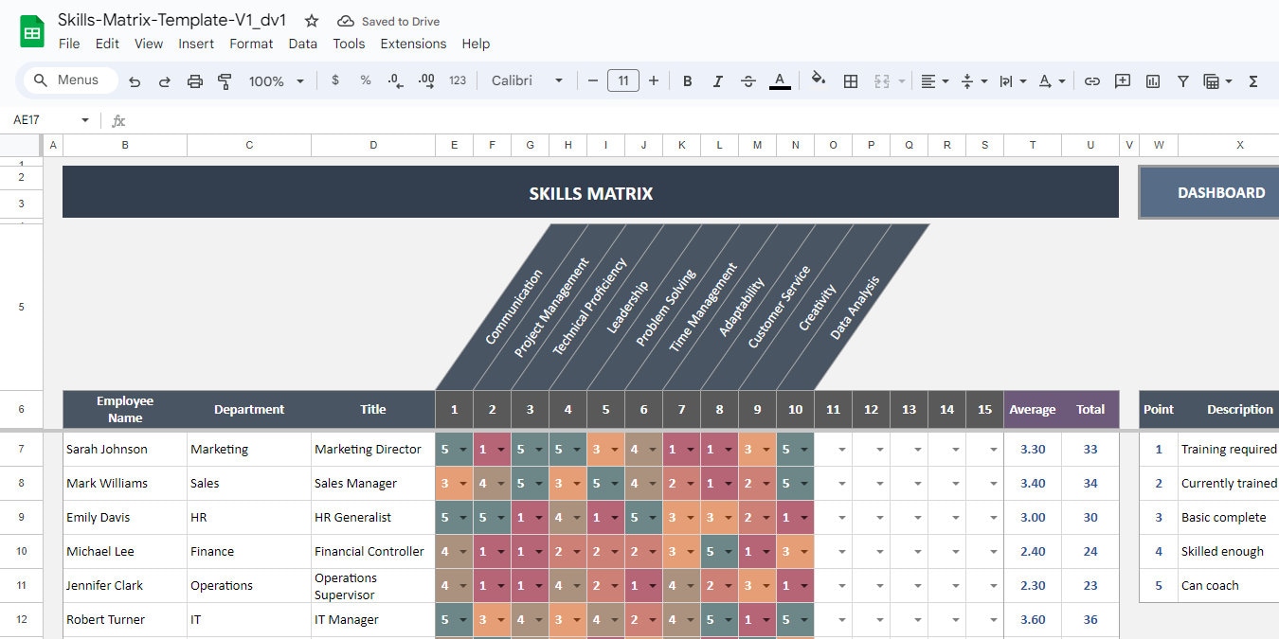Click cell Financial Controller
Image resolution: width=1279 pixels, height=639 pixels.
click(373, 552)
